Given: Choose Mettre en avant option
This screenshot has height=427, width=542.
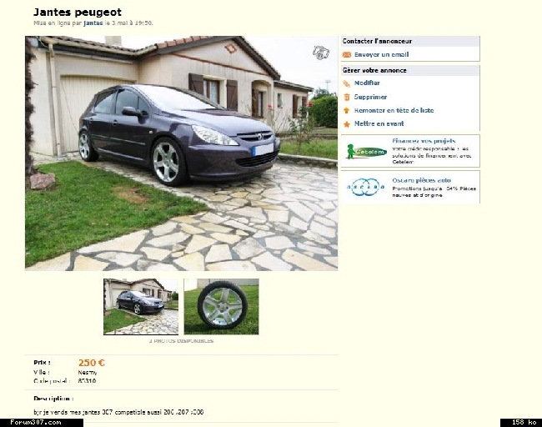Looking at the screenshot, I should pos(379,123).
